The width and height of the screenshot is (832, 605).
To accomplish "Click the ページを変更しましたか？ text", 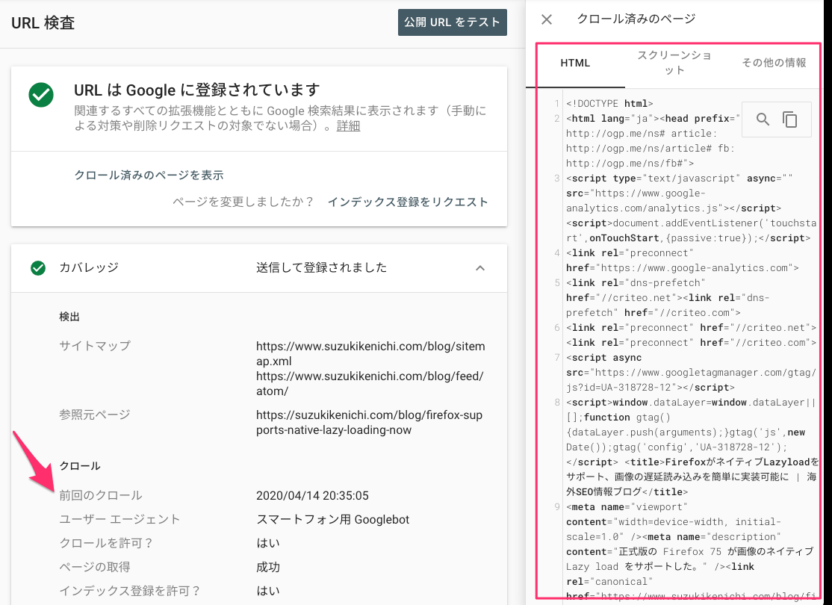I will tap(243, 202).
